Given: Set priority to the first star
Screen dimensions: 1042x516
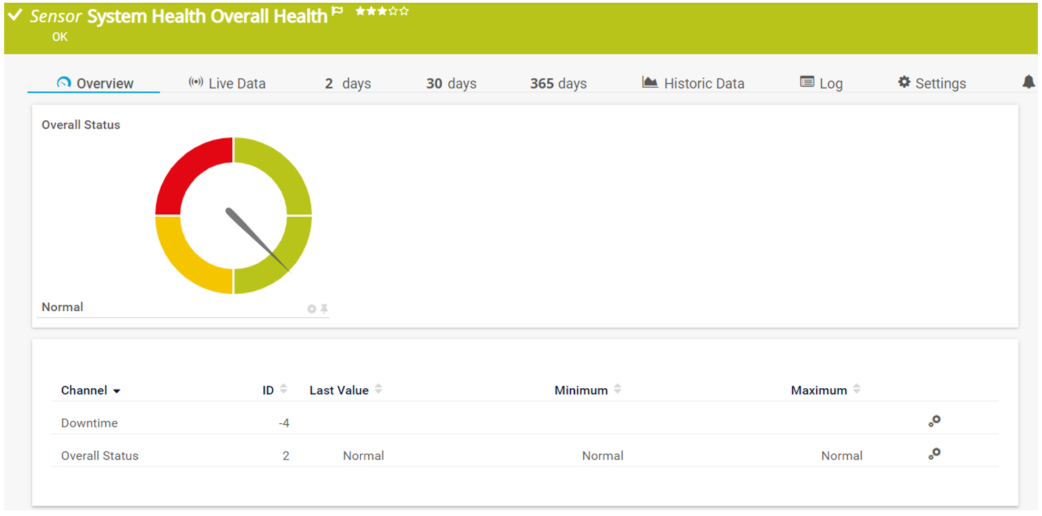Looking at the screenshot, I should pos(359,11).
